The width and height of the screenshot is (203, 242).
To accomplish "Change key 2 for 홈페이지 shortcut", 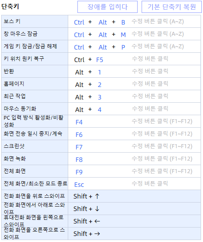I will tap(99, 85).
